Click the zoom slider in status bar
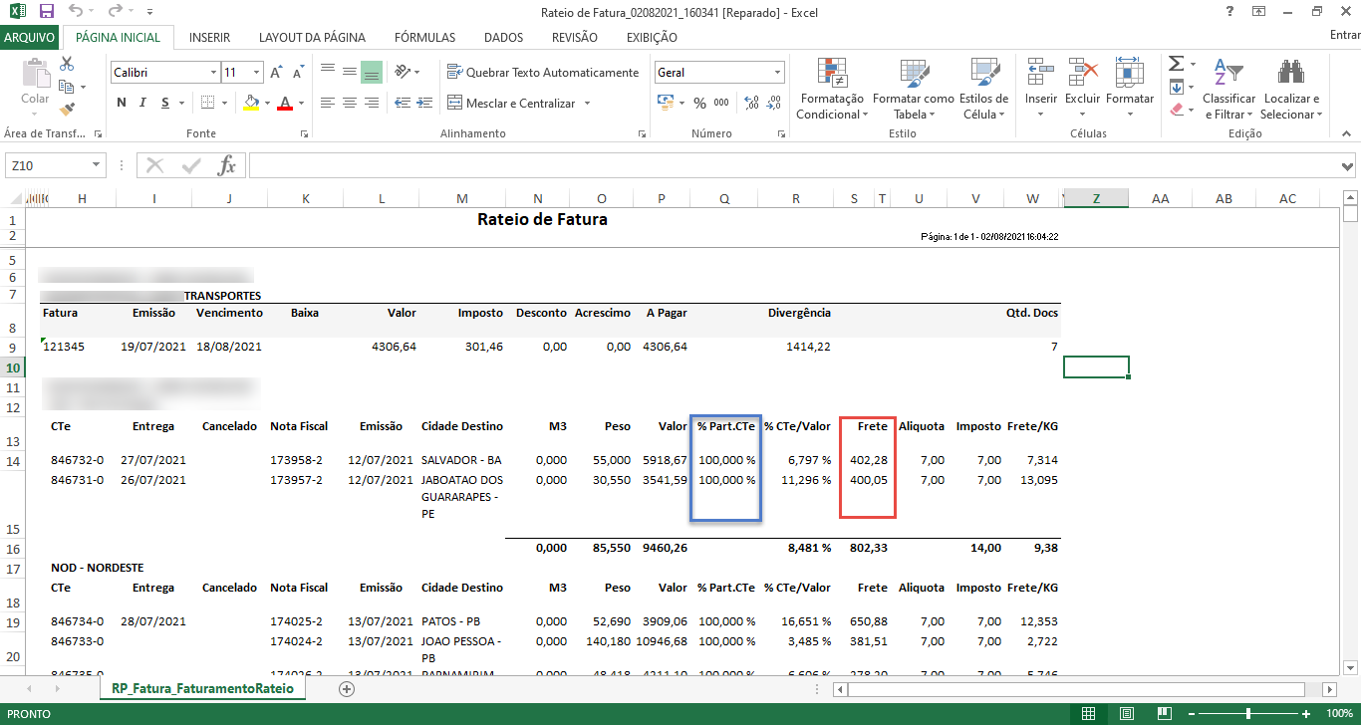The height and width of the screenshot is (725, 1361). pyautogui.click(x=1248, y=714)
